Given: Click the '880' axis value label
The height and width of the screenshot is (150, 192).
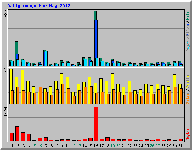Looking at the screenshot, I should coord(6,14).
